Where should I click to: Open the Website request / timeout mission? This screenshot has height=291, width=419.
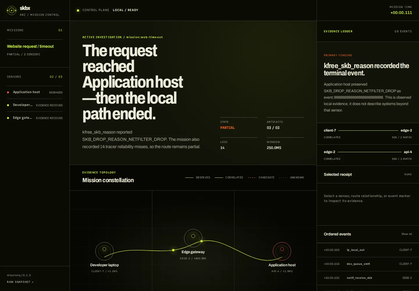point(35,50)
